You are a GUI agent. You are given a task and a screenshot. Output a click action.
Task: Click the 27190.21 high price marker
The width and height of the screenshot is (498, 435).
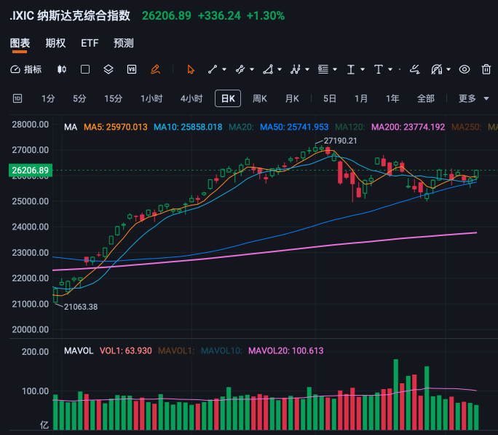tap(340, 141)
